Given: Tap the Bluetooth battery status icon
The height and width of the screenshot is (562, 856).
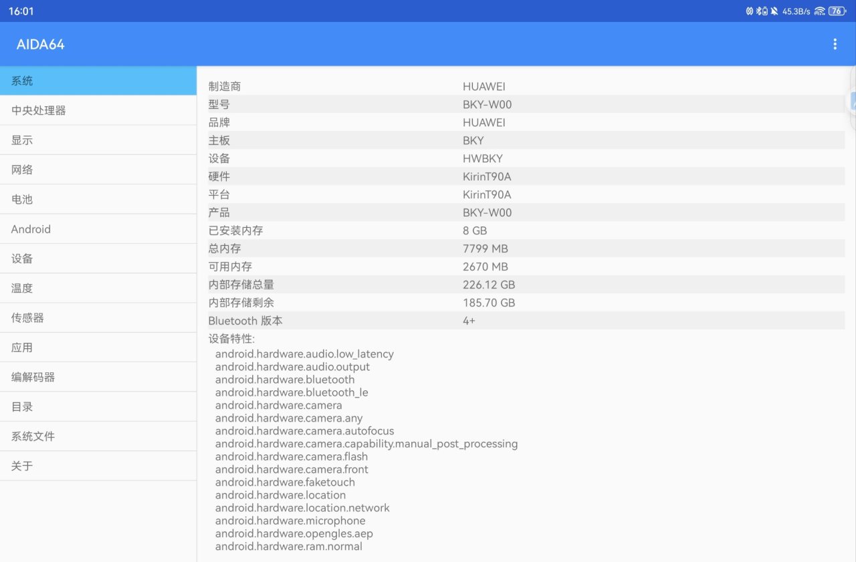Looking at the screenshot, I should click(x=762, y=11).
